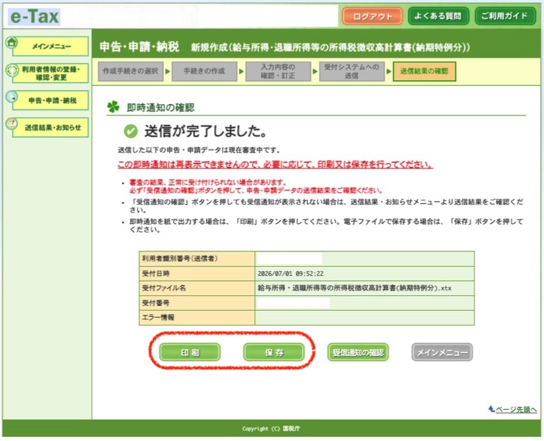Click the 受付ファイル名 .xtx file name

(355, 288)
